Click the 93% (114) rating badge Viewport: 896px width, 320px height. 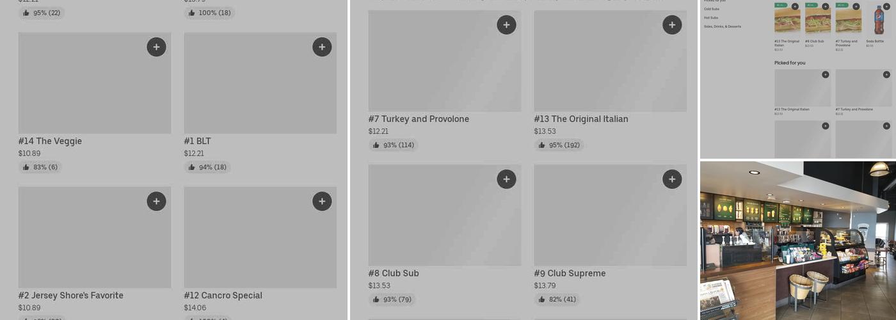[x=393, y=145]
